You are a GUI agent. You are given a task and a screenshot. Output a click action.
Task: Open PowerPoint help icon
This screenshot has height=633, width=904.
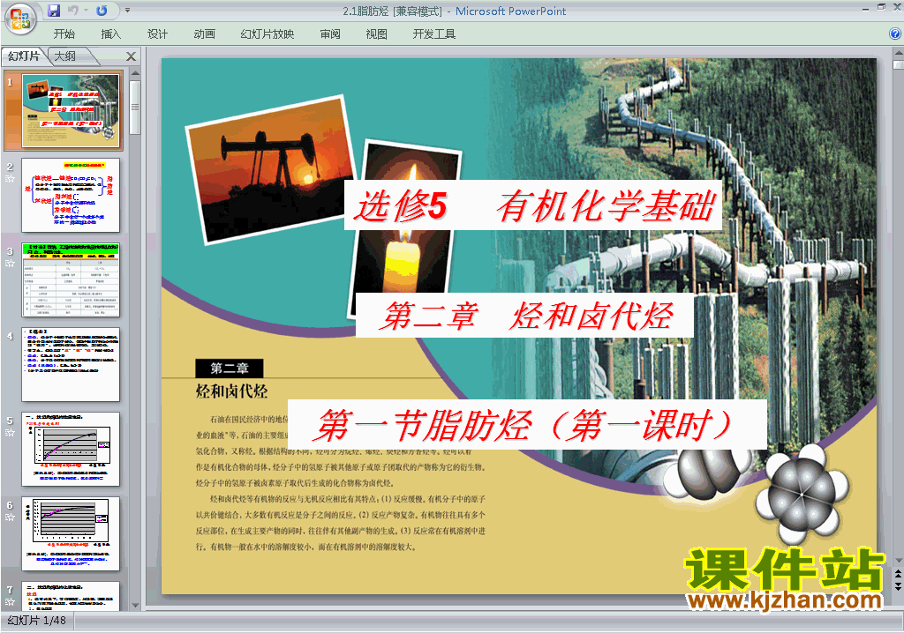tap(895, 34)
